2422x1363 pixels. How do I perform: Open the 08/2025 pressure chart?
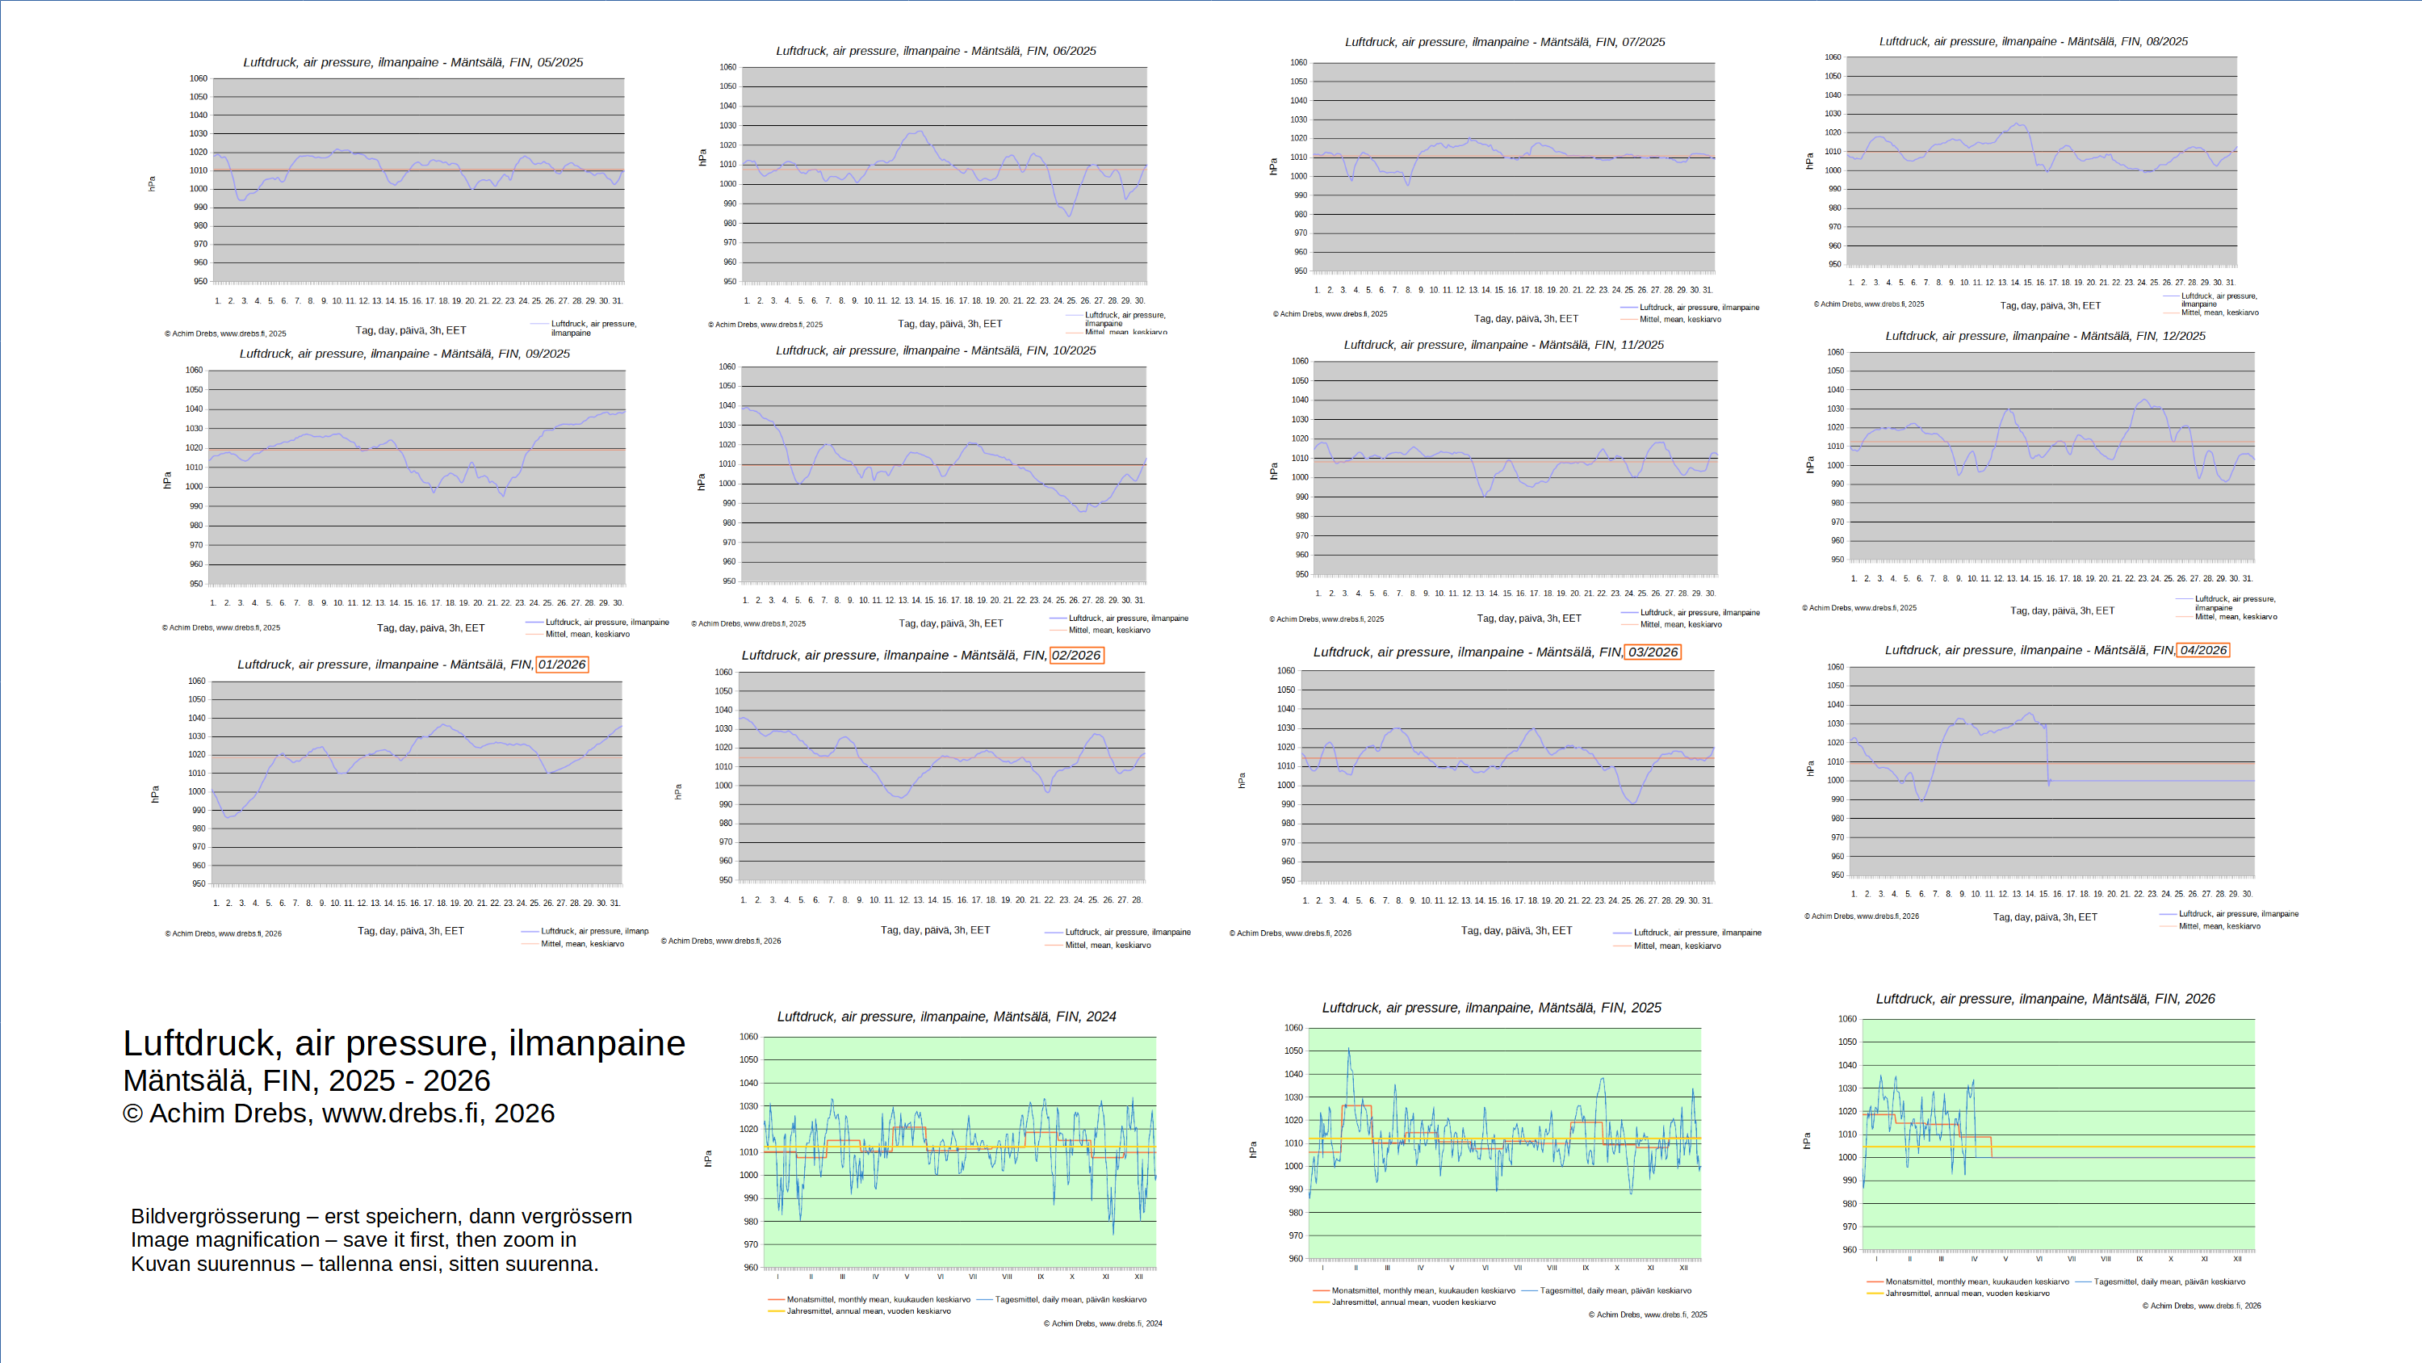[2041, 160]
